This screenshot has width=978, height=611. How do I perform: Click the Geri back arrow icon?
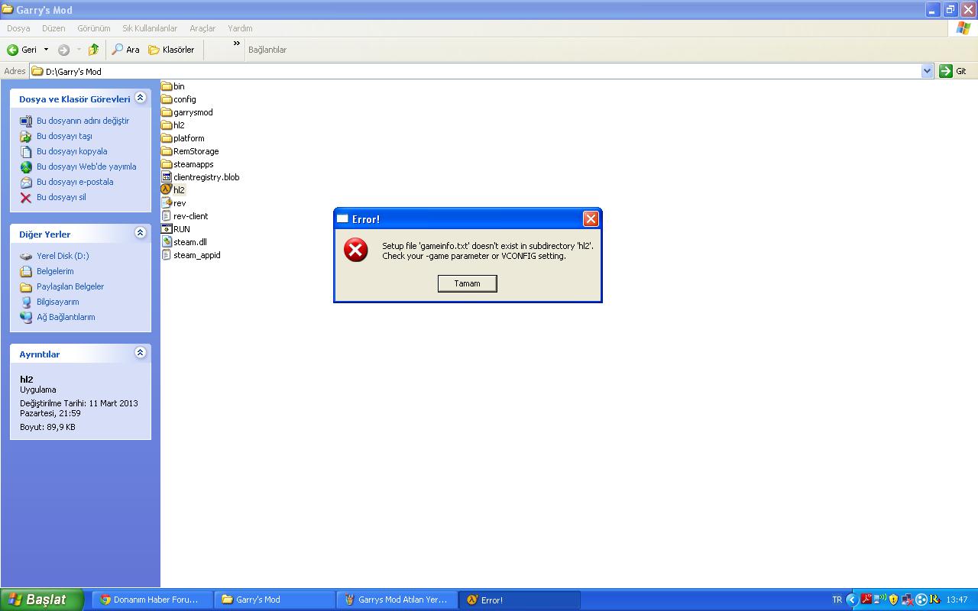(x=13, y=50)
